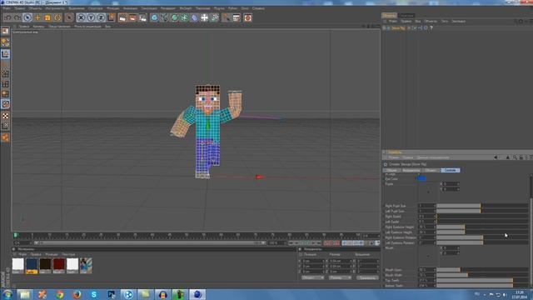Switch to Polygons mode in left sidebar

coord(5,94)
